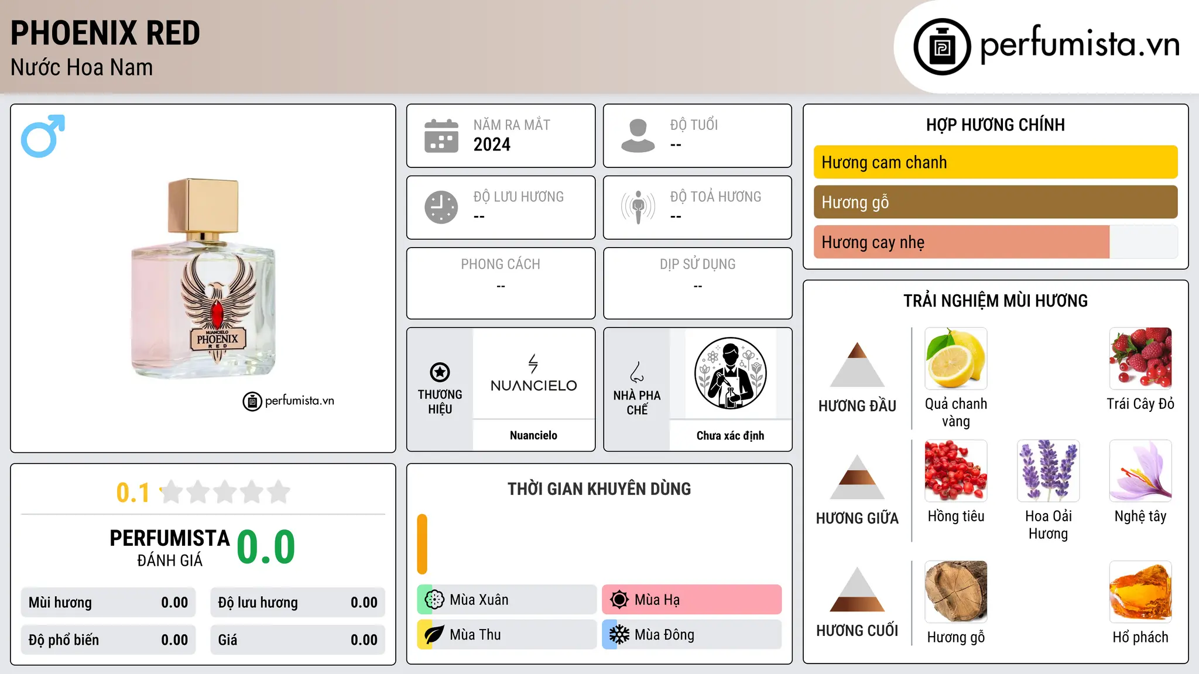Viewport: 1199px width, 674px height.
Task: Select the Hổ phách amber thumbnail
Action: [1140, 592]
